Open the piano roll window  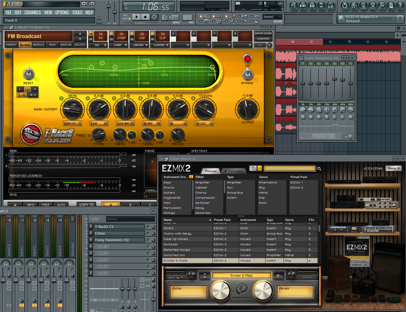(312, 5)
